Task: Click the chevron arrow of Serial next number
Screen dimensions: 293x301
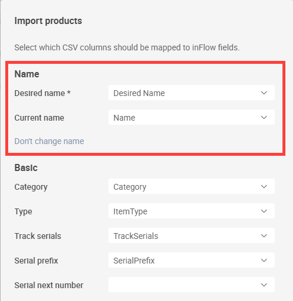Action: point(264,285)
